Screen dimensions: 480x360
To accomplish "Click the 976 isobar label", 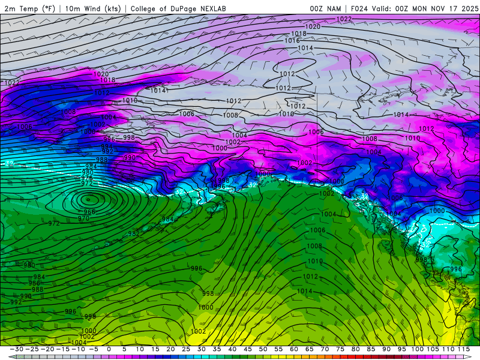I will tap(87, 178).
